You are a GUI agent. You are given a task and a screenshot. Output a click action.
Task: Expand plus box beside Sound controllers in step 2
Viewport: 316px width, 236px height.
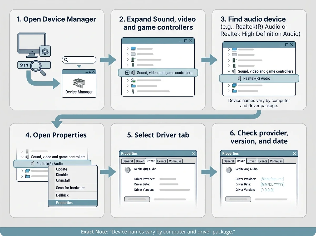coord(127,73)
